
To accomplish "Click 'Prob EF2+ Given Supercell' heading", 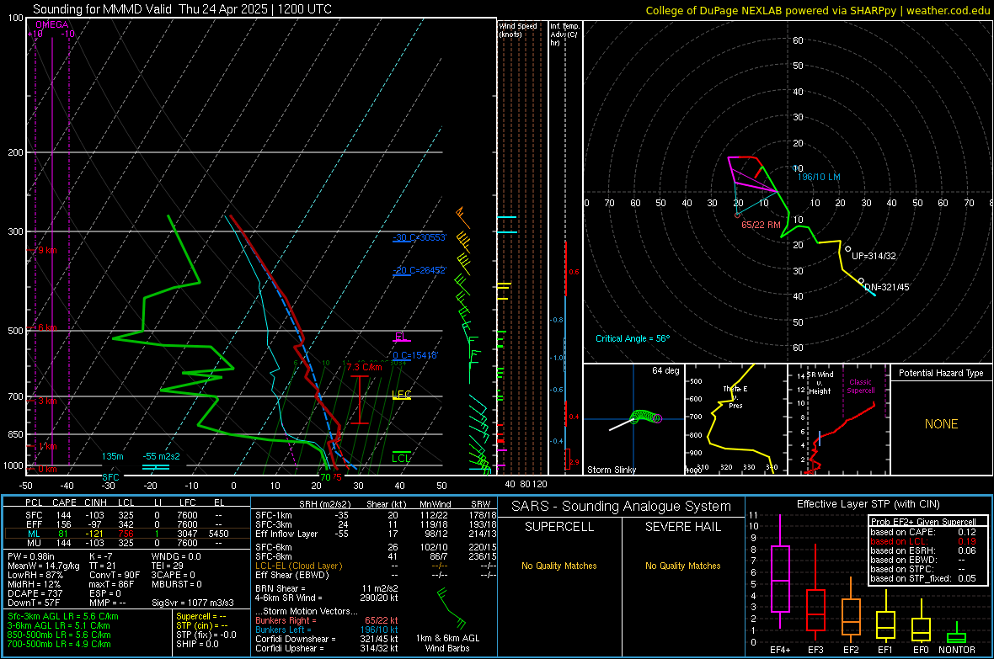I will point(923,522).
